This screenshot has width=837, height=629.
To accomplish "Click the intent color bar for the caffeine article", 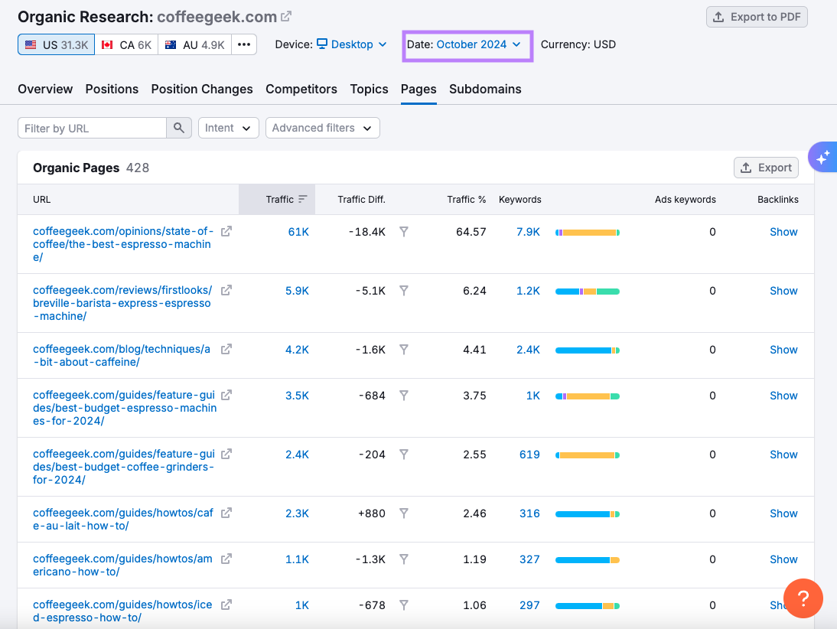I will point(587,350).
